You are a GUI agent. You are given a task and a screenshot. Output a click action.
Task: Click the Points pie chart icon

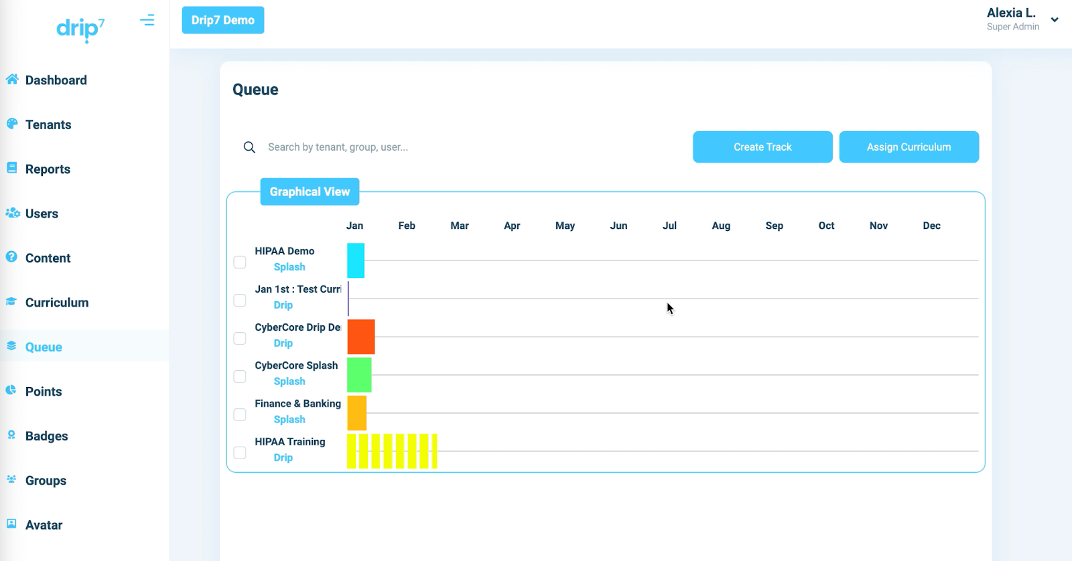coord(11,390)
